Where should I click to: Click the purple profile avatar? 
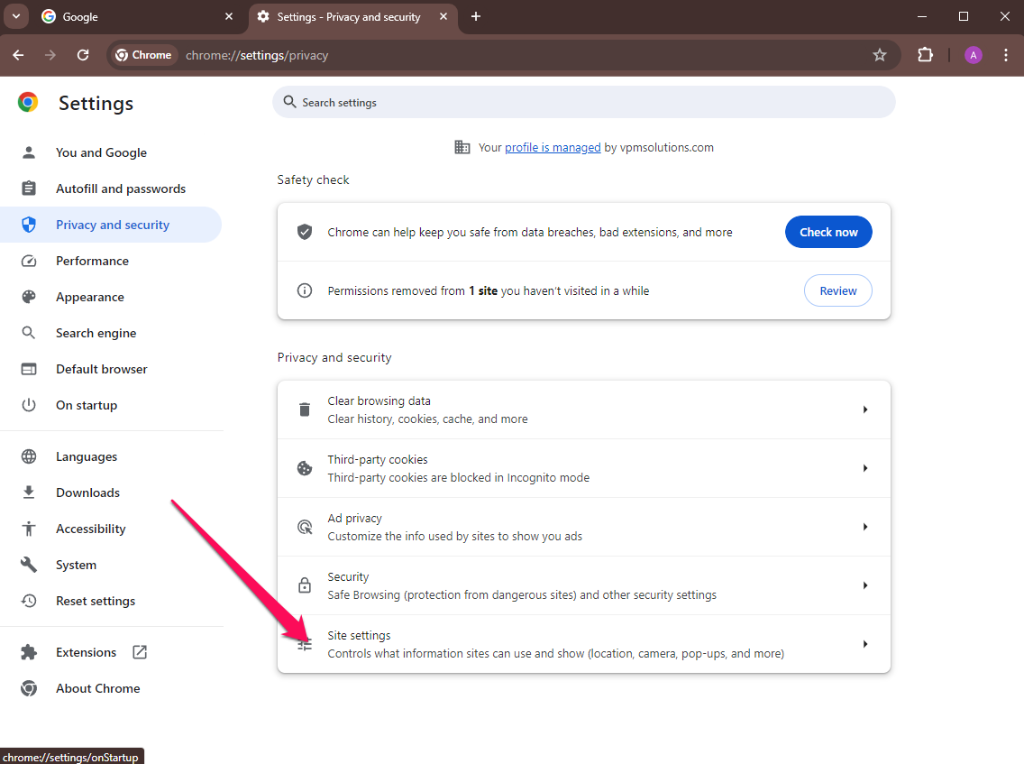coord(973,54)
